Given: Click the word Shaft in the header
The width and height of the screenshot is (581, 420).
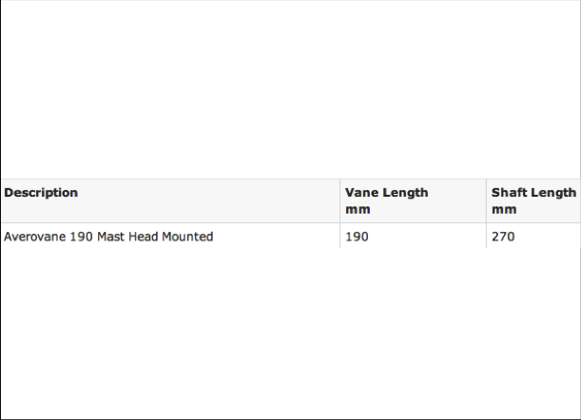Looking at the screenshot, I should (509, 193).
